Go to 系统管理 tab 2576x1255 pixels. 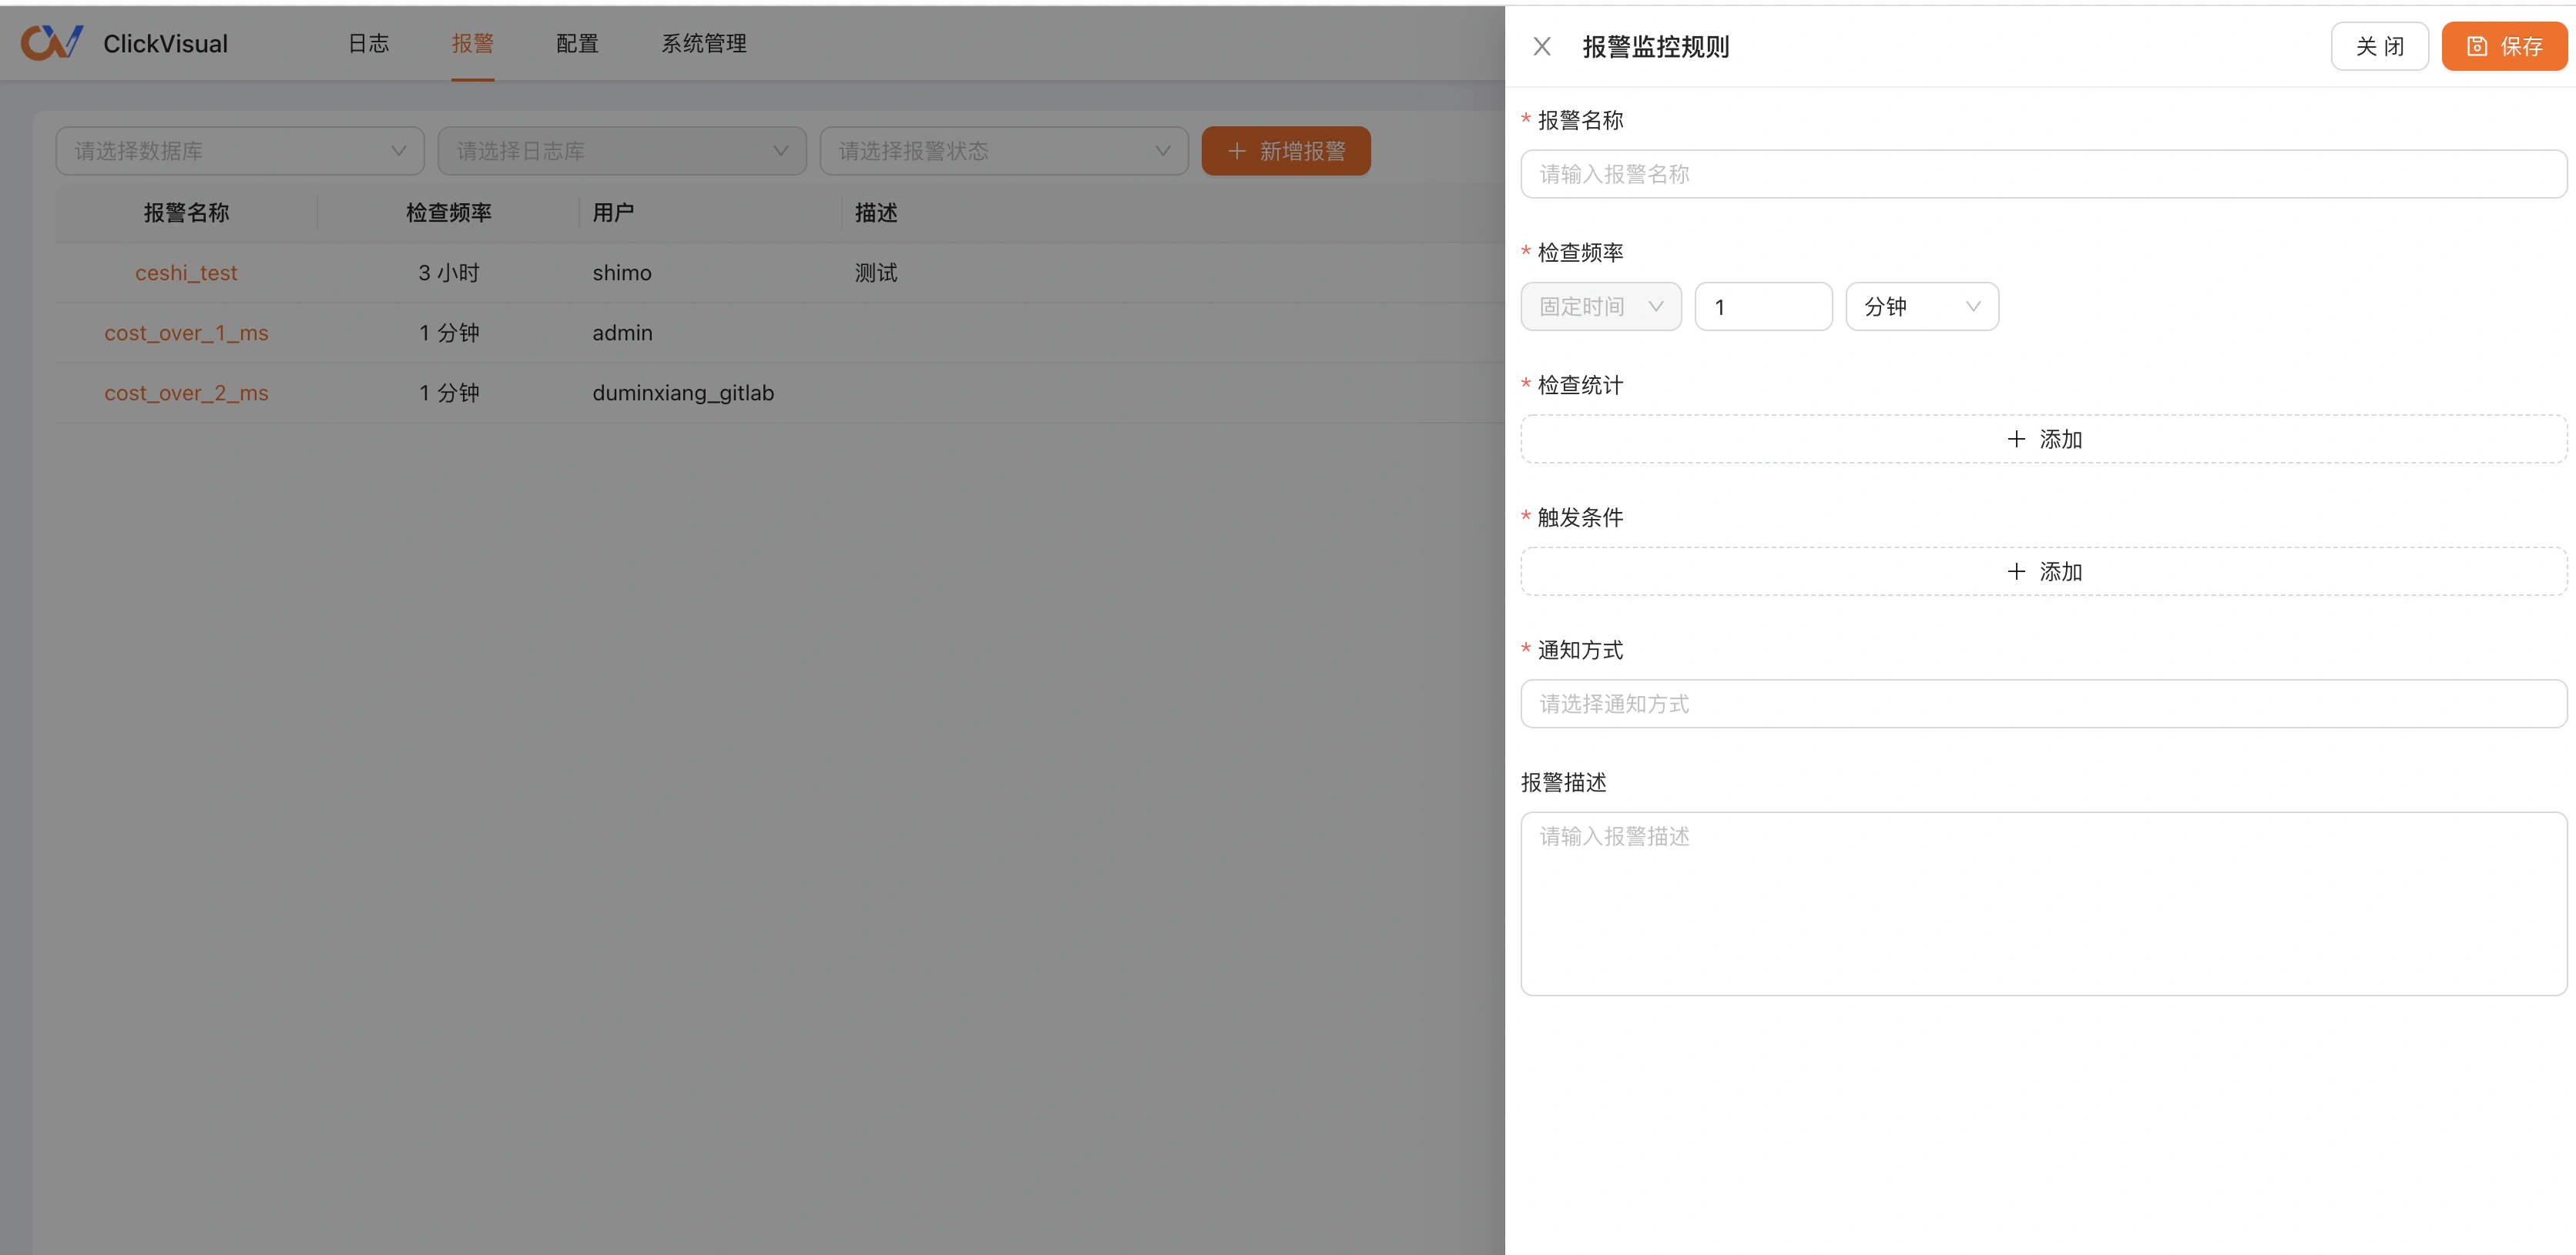[703, 44]
